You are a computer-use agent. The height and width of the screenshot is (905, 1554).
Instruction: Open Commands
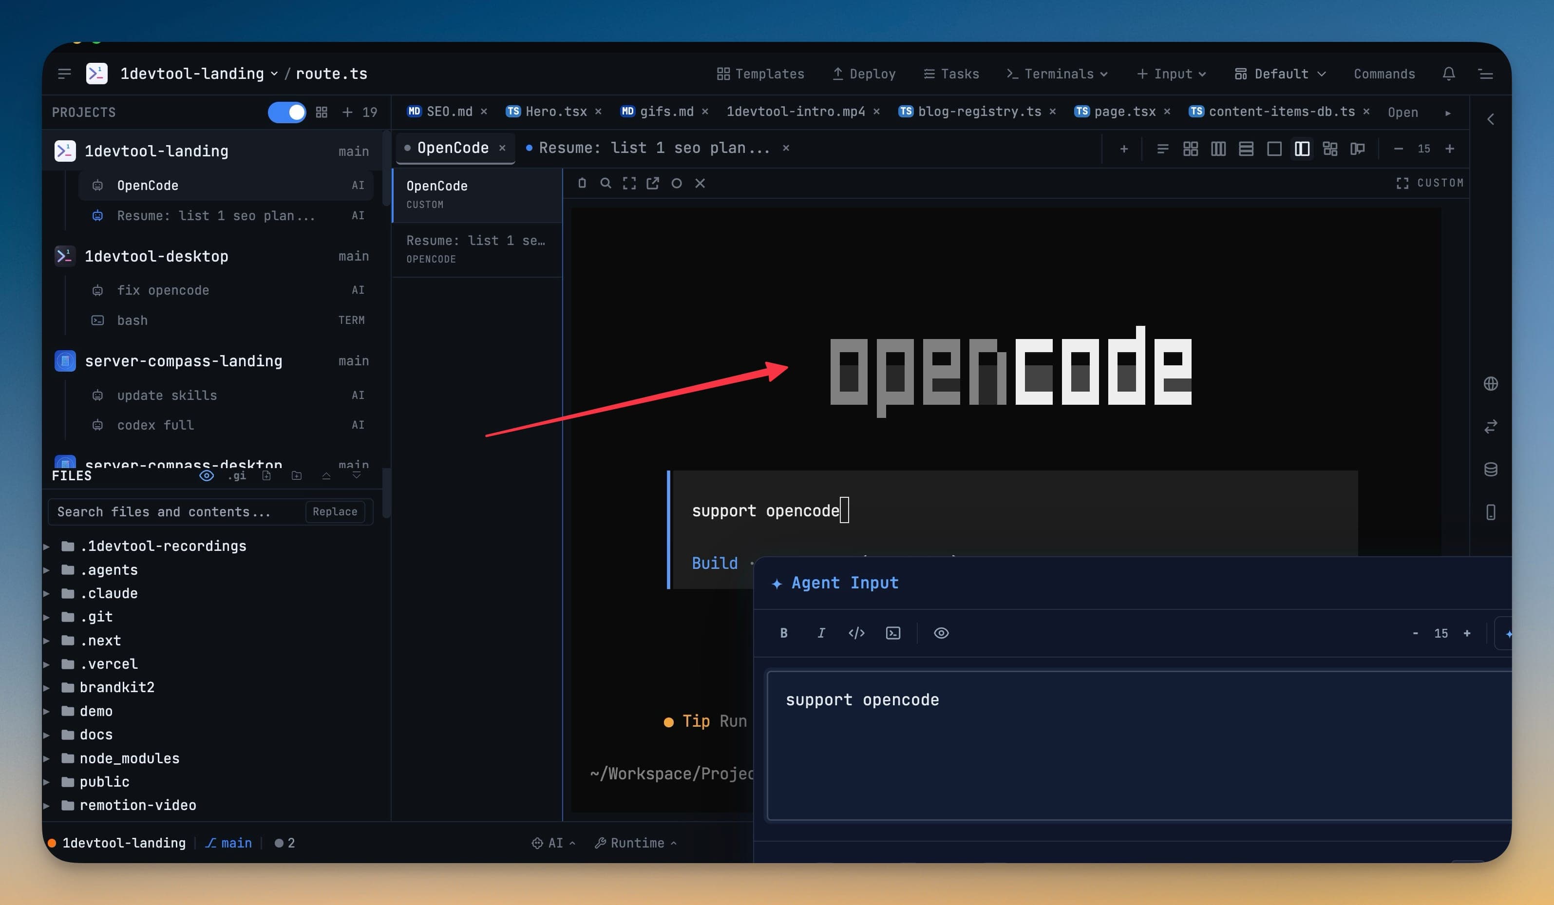click(1384, 74)
